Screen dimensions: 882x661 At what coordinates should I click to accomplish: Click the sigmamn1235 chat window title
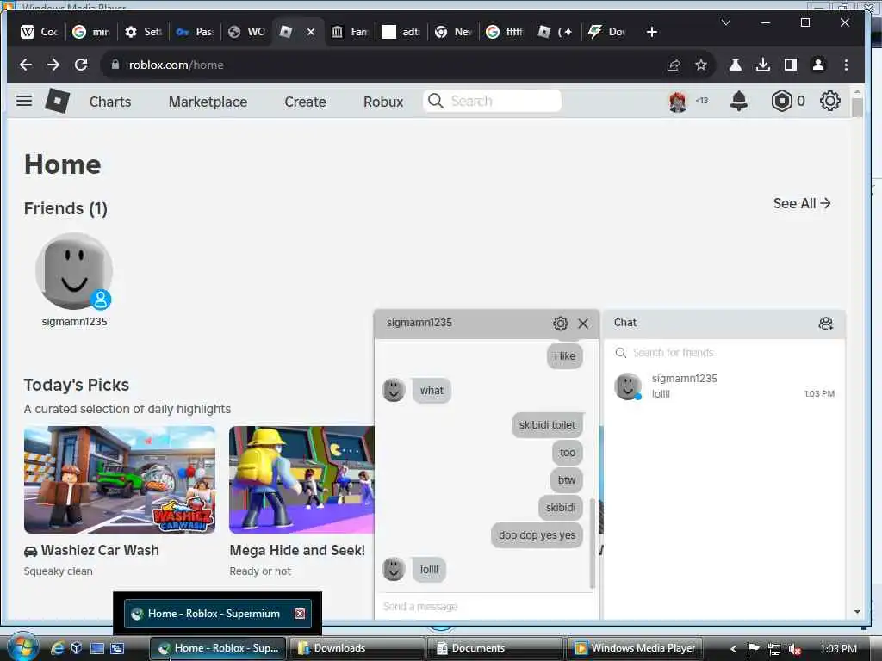pos(419,323)
